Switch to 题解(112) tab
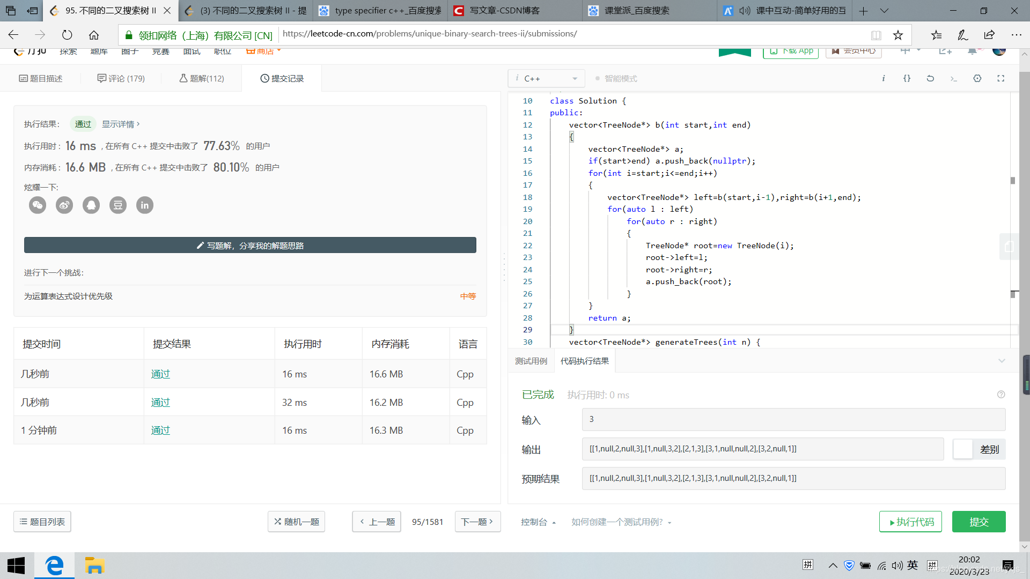The height and width of the screenshot is (579, 1030). pyautogui.click(x=202, y=78)
